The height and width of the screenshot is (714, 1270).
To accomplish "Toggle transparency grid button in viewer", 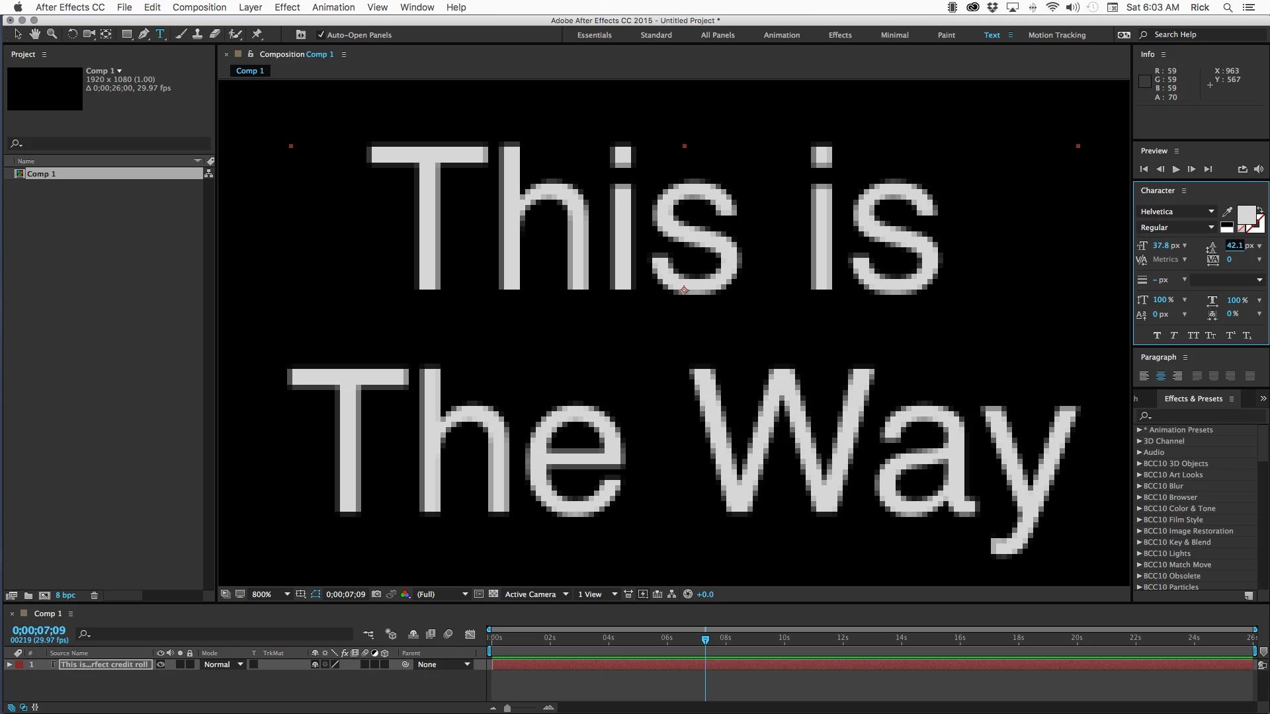I will [x=493, y=594].
